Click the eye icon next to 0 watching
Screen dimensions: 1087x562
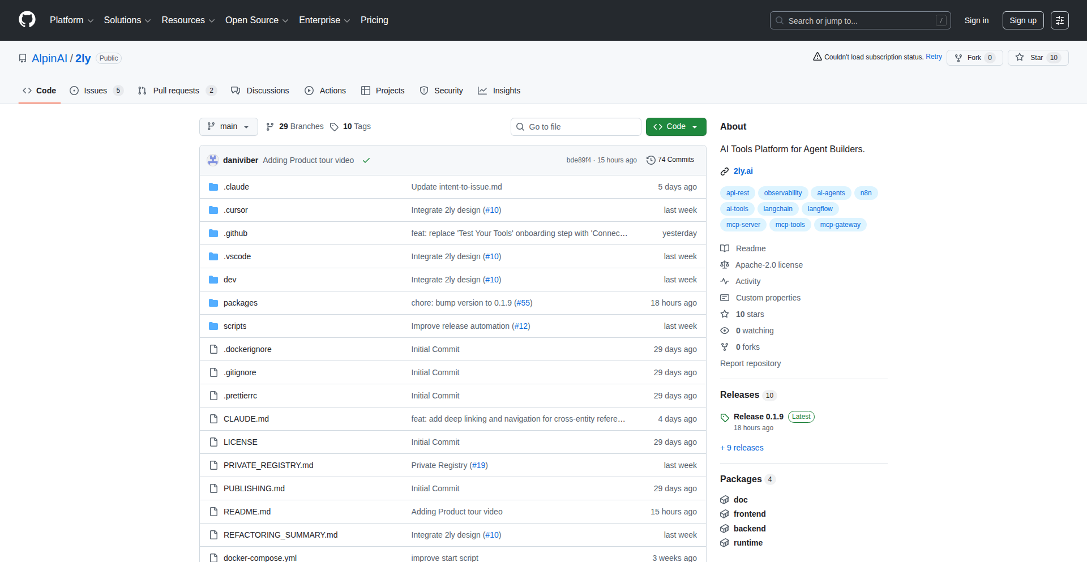tap(725, 331)
